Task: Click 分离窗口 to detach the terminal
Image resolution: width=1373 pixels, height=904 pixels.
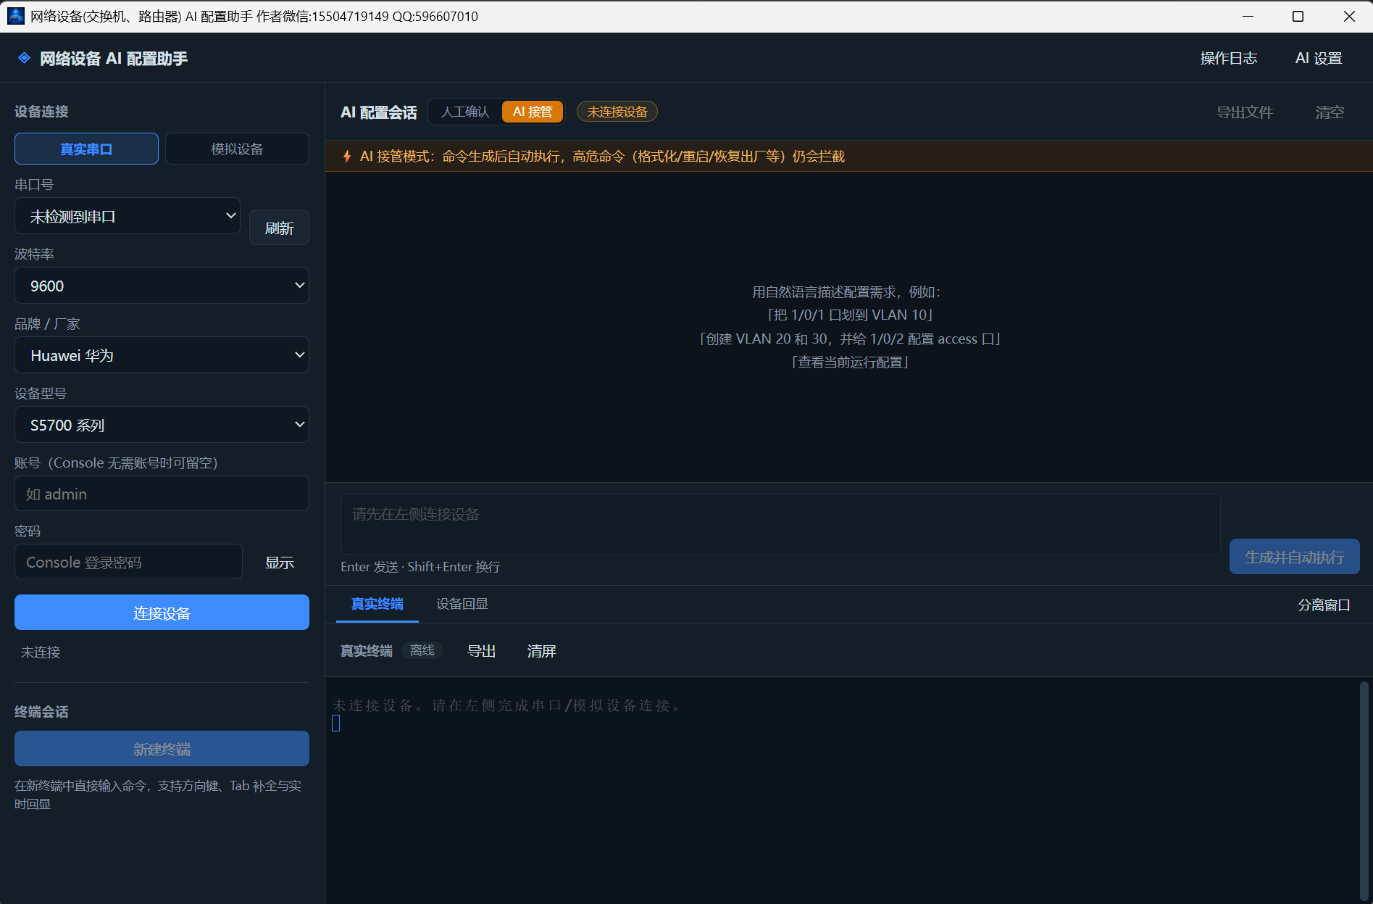Action: point(1324,605)
